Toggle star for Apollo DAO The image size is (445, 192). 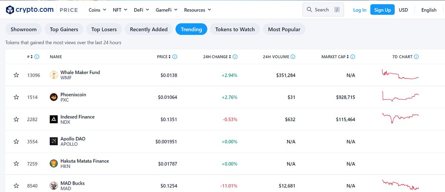click(x=16, y=142)
